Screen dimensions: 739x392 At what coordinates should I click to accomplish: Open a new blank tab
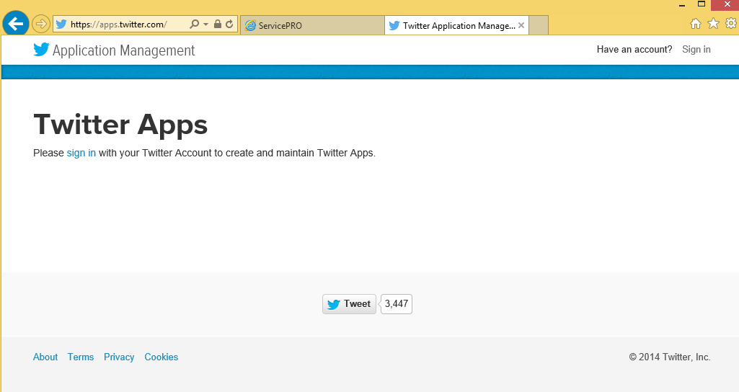539,26
